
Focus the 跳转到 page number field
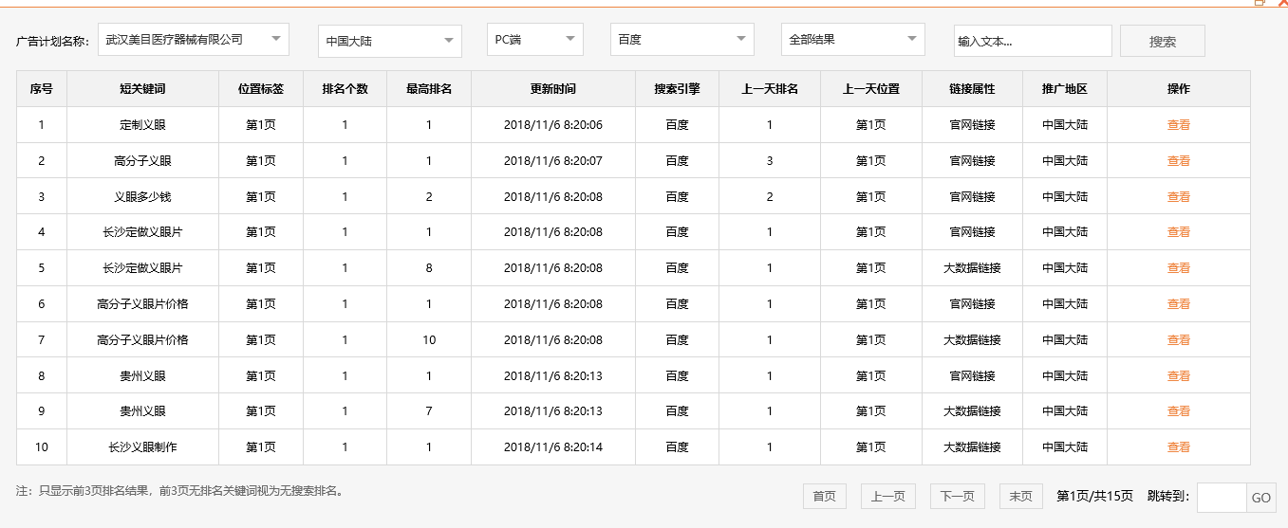1222,498
